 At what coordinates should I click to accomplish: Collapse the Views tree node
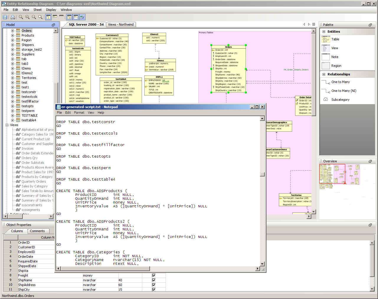7,125
